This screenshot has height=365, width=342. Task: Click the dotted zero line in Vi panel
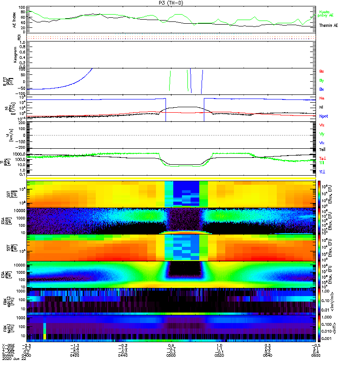171,135
